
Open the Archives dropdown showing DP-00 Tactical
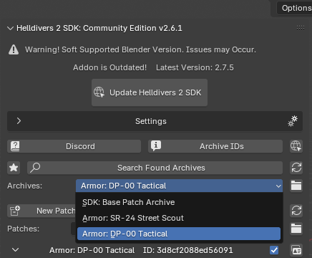[x=180, y=186]
